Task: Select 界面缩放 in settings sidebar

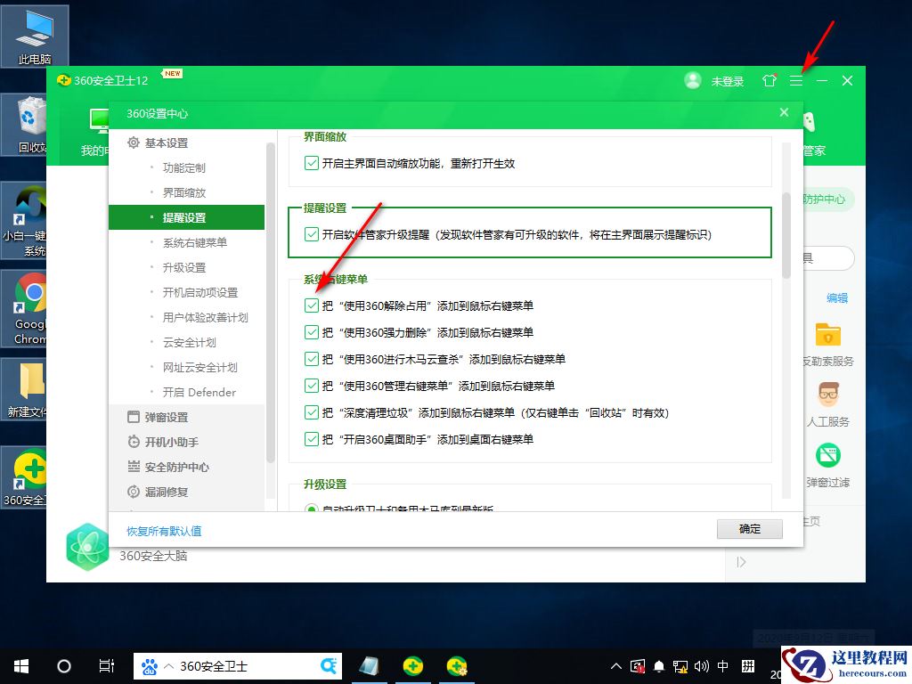Action: [x=183, y=192]
